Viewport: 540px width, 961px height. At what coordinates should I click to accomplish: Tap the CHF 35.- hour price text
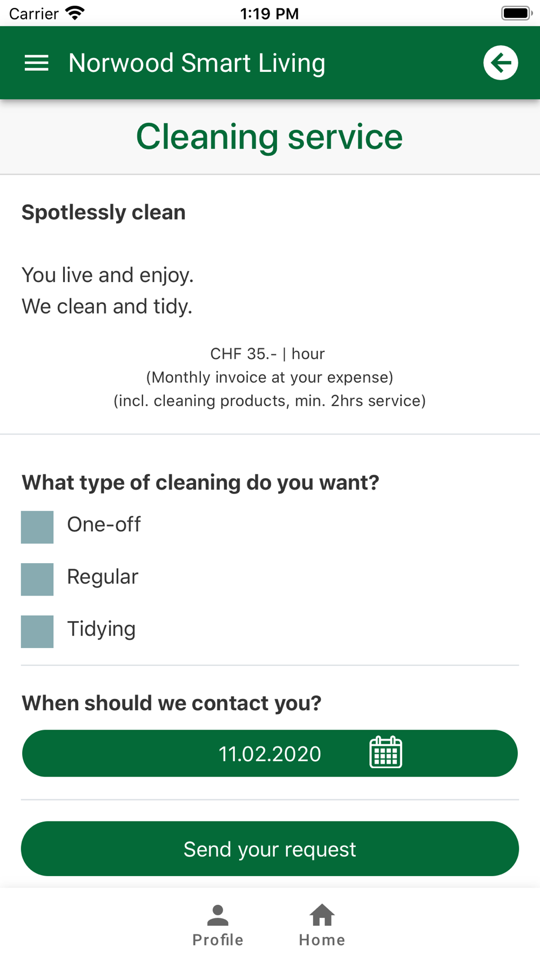point(268,353)
